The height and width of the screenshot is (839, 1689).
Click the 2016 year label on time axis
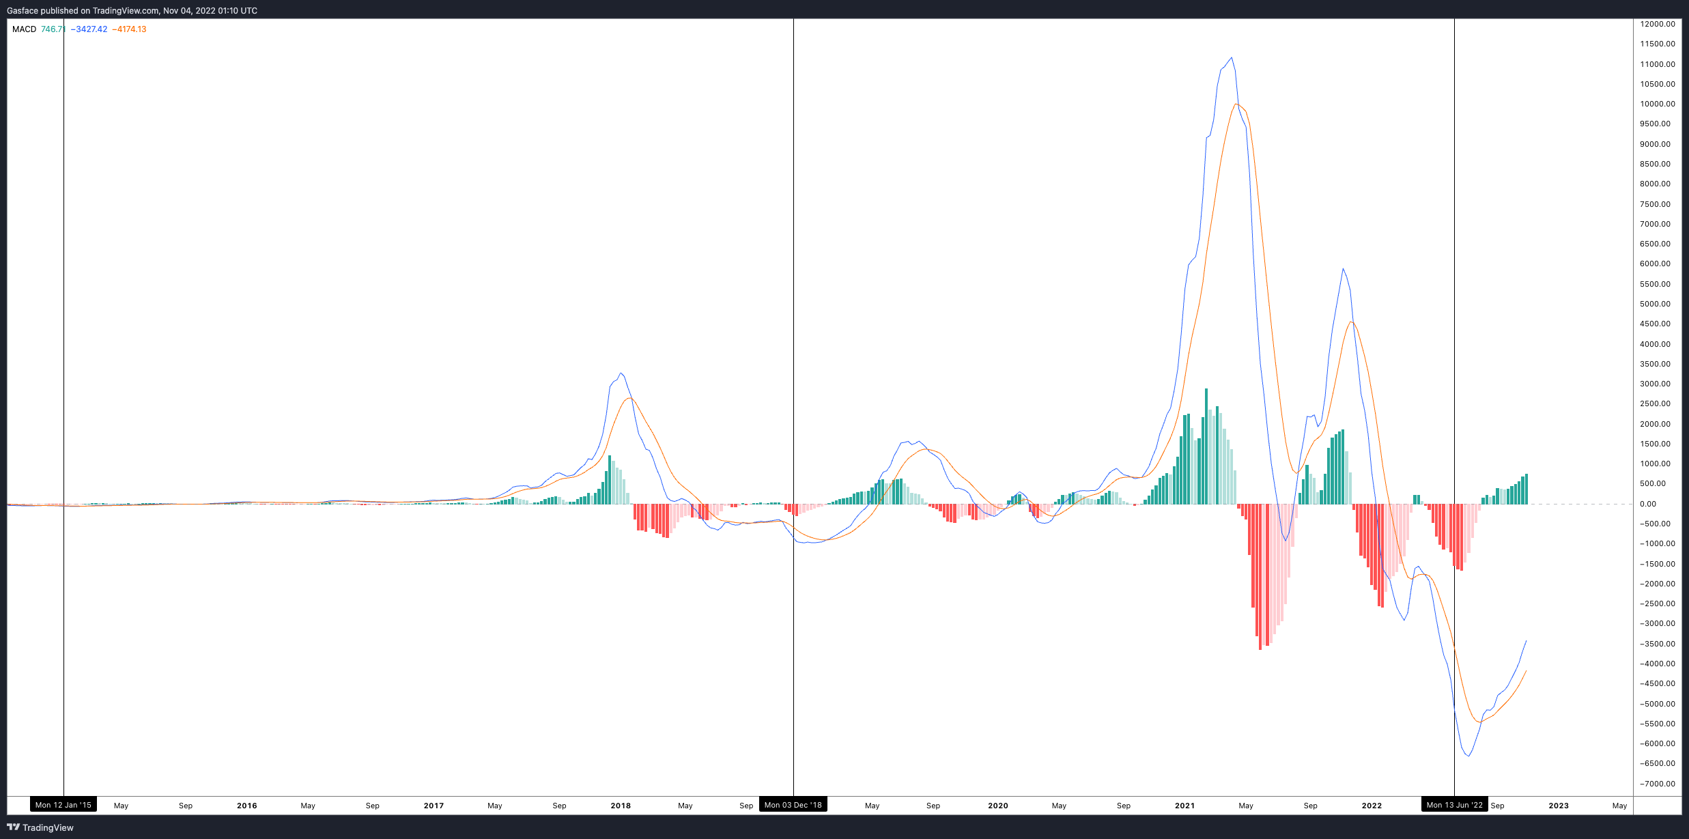click(x=246, y=806)
